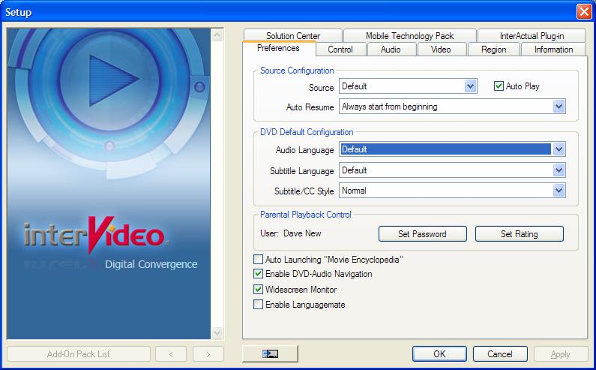Open the Audio Language dropdown

click(x=559, y=149)
